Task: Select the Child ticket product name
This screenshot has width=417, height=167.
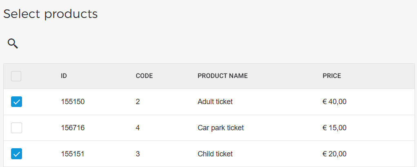Action: [215, 154]
